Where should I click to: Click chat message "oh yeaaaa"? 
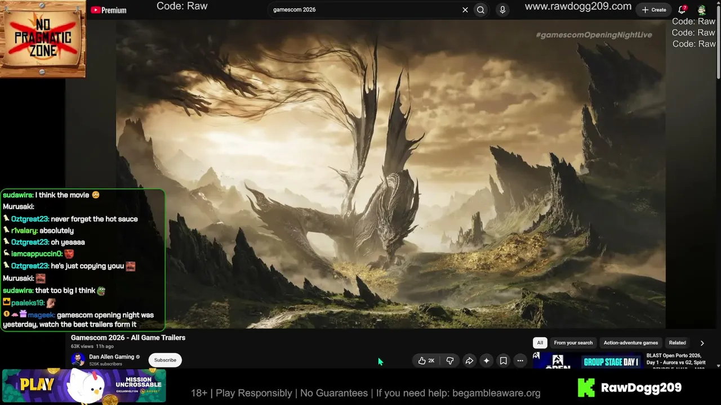pos(68,242)
